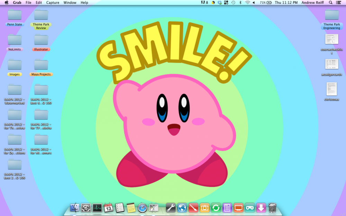This screenshot has width=346, height=216.
Task: Launch Activity Monitor from the Dock
Action: point(97,208)
